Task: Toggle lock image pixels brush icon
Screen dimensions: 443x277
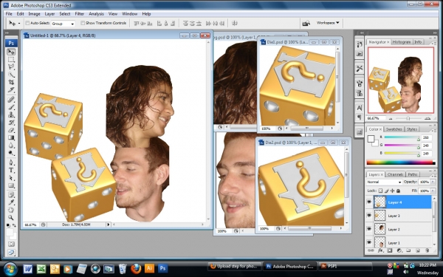Action: [386, 191]
